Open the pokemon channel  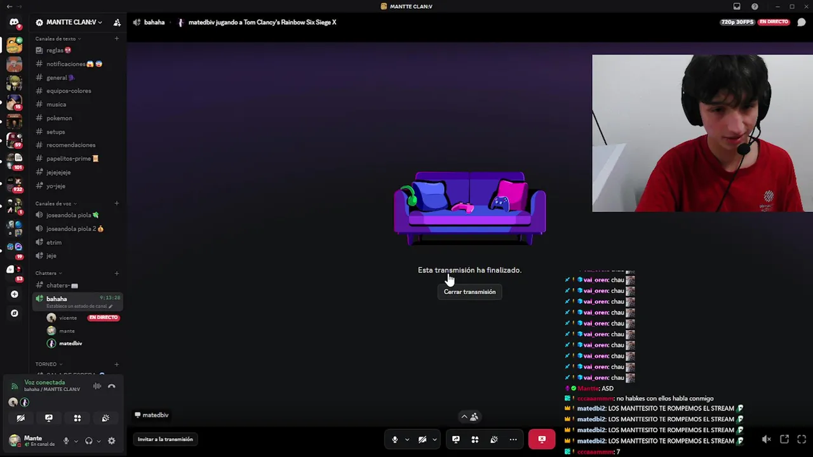[77, 118]
